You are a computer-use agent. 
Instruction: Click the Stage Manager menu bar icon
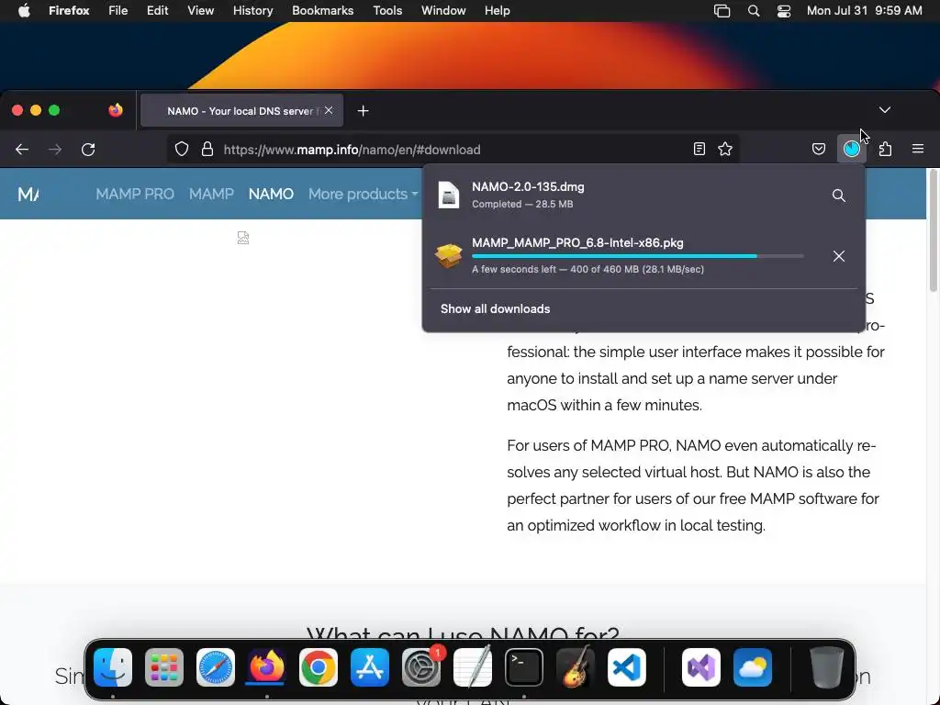tap(722, 11)
